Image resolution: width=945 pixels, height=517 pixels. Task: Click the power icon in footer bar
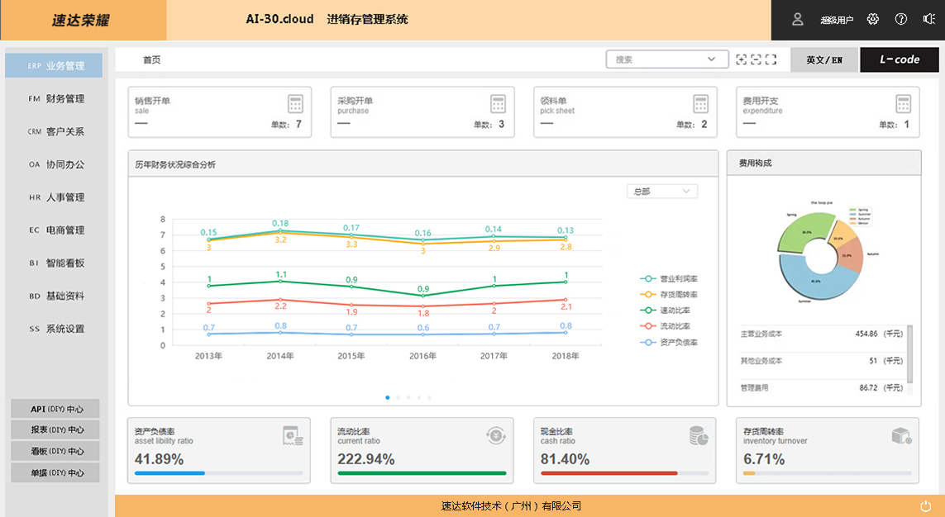(925, 505)
